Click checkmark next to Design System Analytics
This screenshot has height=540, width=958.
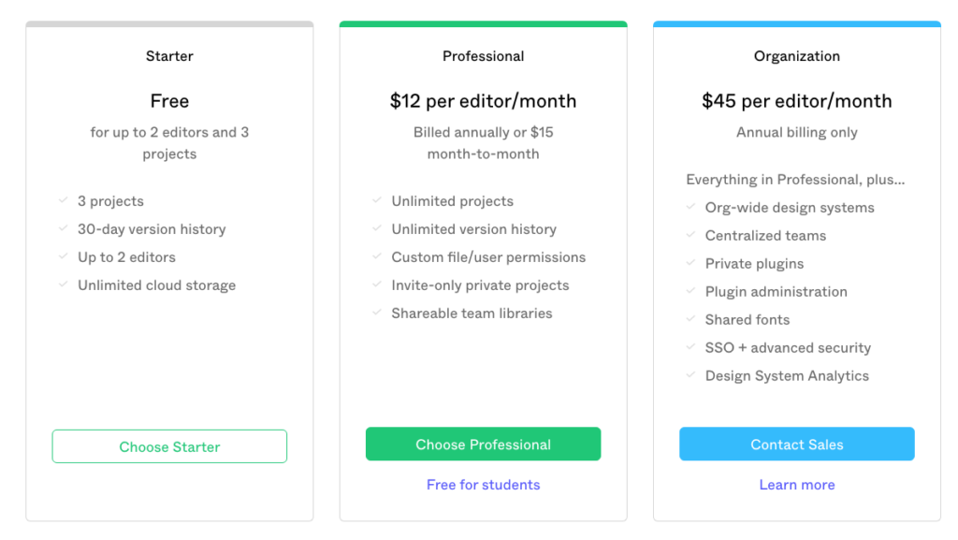(690, 375)
